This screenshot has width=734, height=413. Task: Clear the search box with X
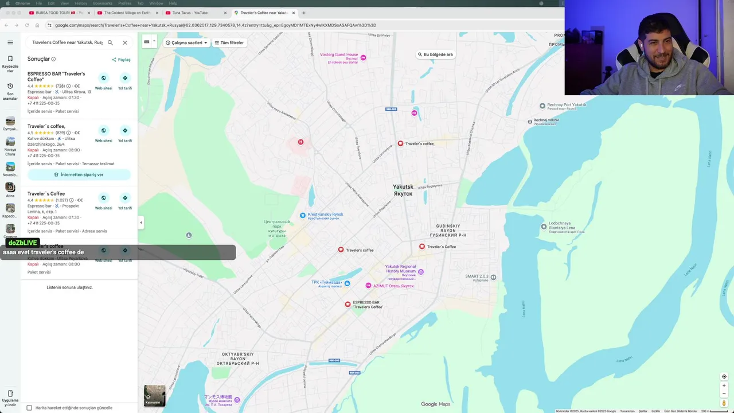124,42
